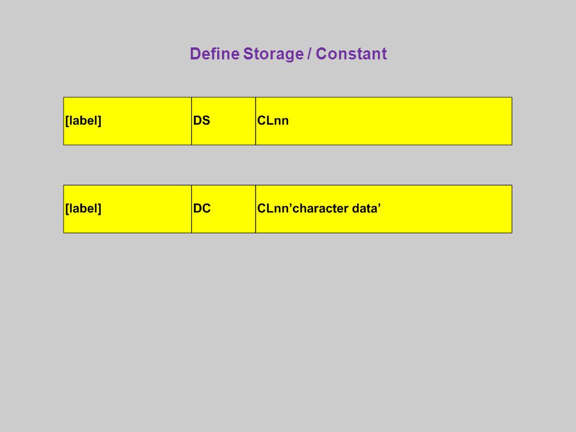Click empty yellow space right of character data
This screenshot has width=576, height=432.
pos(446,209)
